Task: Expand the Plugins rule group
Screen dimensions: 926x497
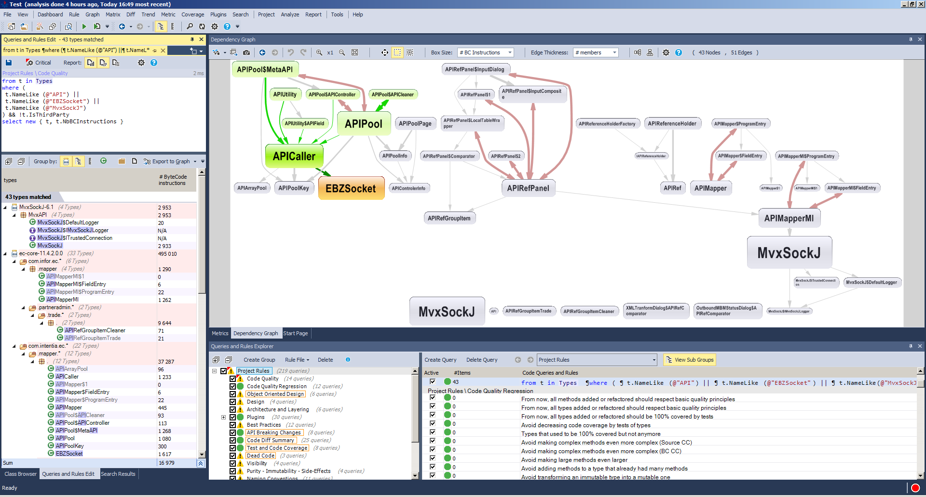Action: pos(223,417)
